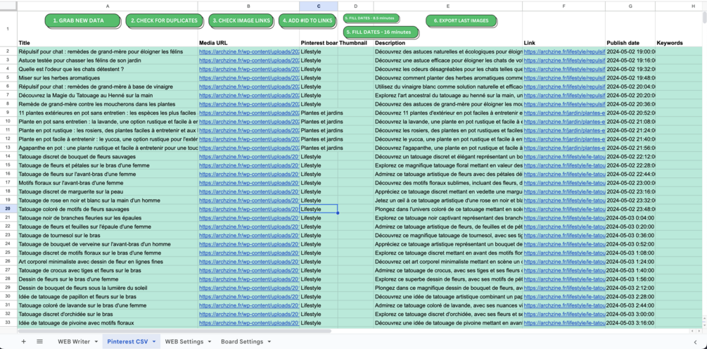The image size is (707, 349).
Task: Click the vertical scrollbar thumb
Action: pos(704,17)
